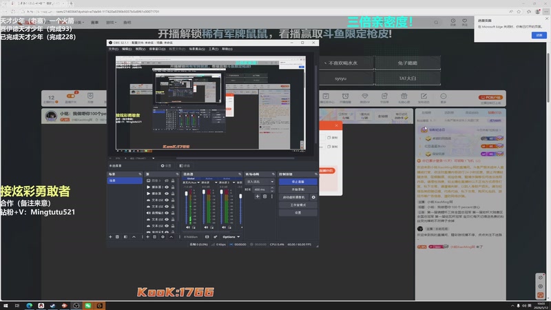Expand the audio mixer Options dropdown

pyautogui.click(x=231, y=237)
